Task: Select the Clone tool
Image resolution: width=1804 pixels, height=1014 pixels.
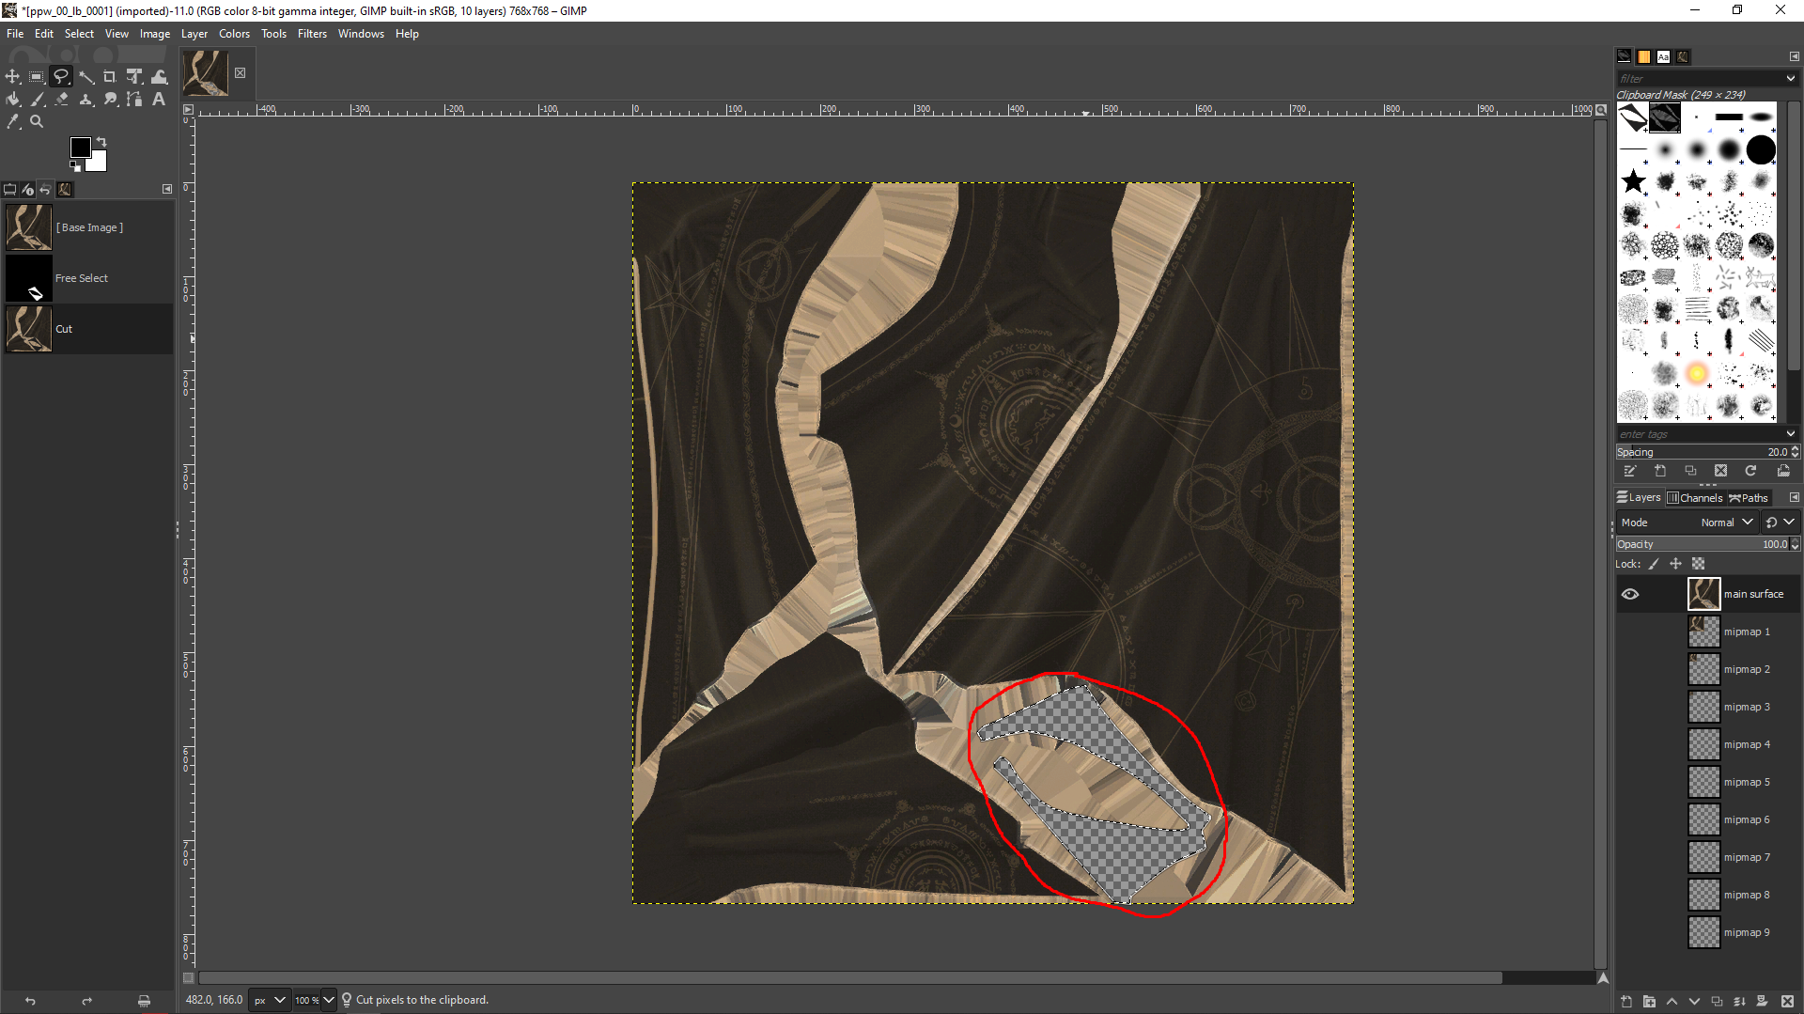Action: tap(86, 99)
